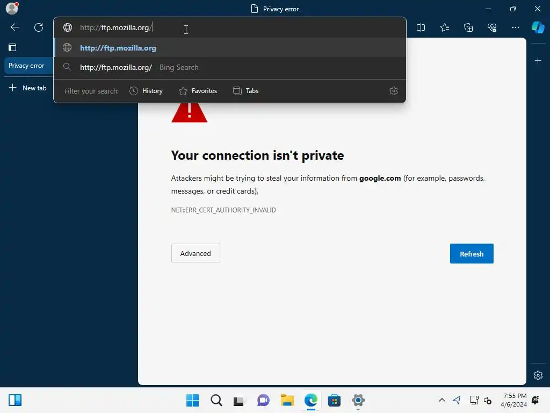This screenshot has height=413, width=550.
Task: Open network status in system tray
Action: coord(474,400)
